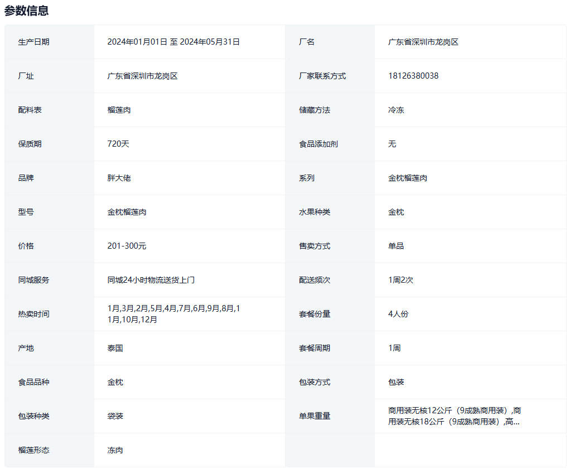Screen dimensions: 569x469
Task: Click the 参数信息 section heading
Action: [26, 11]
